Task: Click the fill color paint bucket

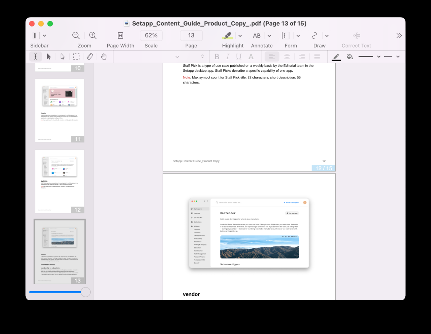Action: click(350, 57)
